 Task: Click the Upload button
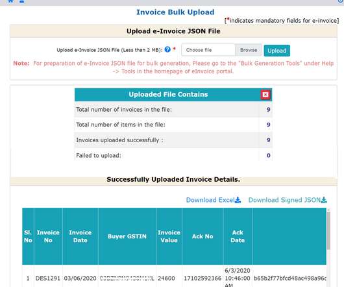(x=277, y=51)
